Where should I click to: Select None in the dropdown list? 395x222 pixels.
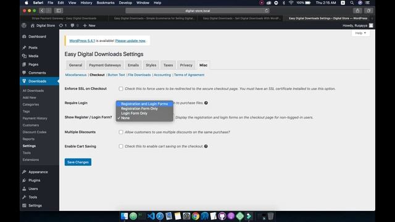tap(144, 118)
